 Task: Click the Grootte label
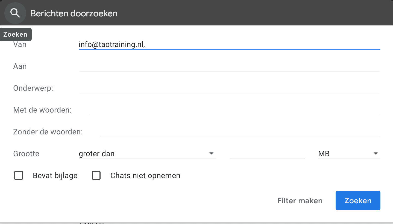(26, 154)
